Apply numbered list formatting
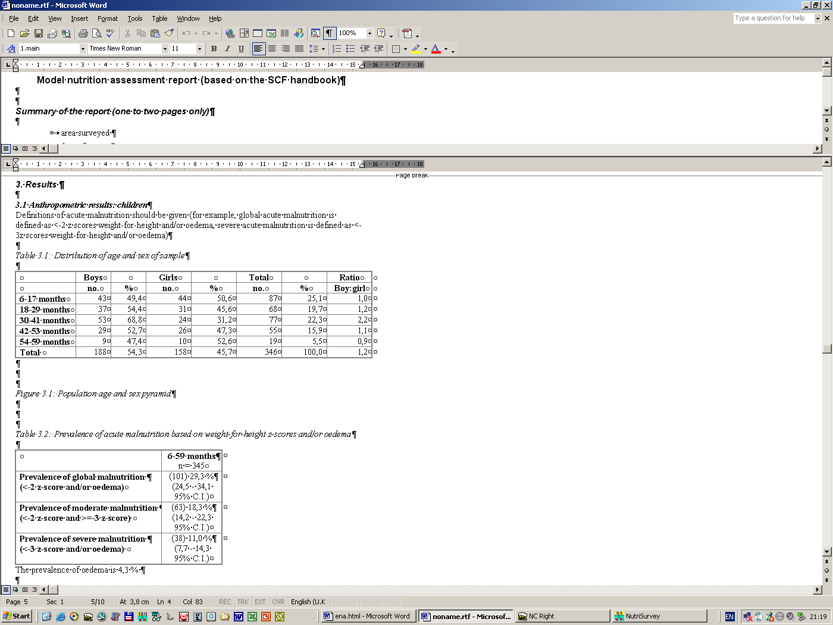The image size is (833, 625). (x=337, y=49)
